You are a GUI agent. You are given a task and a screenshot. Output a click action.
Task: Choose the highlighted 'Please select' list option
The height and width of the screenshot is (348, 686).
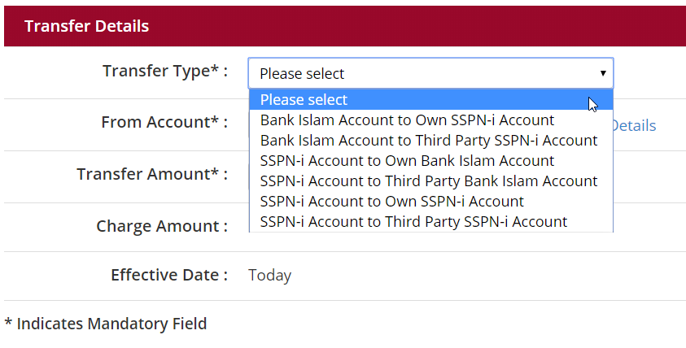coord(304,100)
